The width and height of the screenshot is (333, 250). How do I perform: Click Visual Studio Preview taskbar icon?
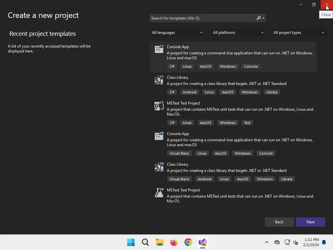coord(203,242)
